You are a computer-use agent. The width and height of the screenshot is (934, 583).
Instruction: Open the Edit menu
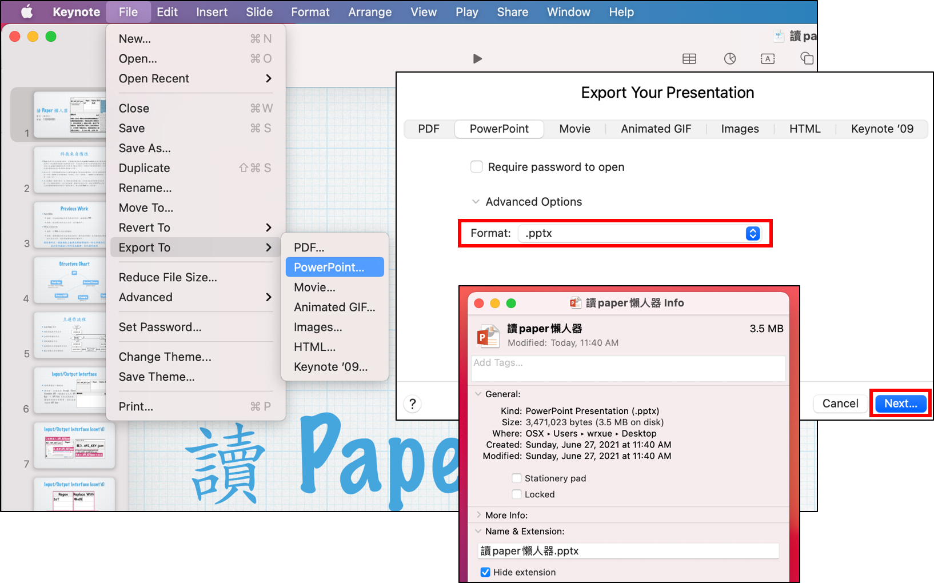167,12
